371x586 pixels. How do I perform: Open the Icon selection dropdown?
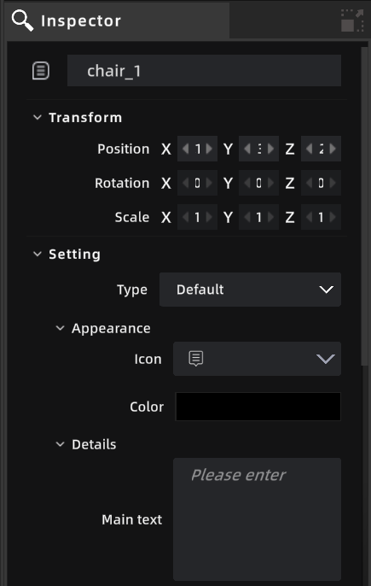pos(257,359)
